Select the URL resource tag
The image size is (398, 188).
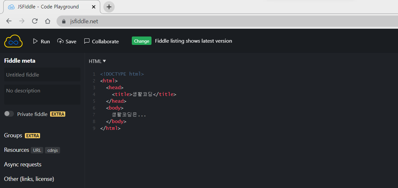(37, 150)
